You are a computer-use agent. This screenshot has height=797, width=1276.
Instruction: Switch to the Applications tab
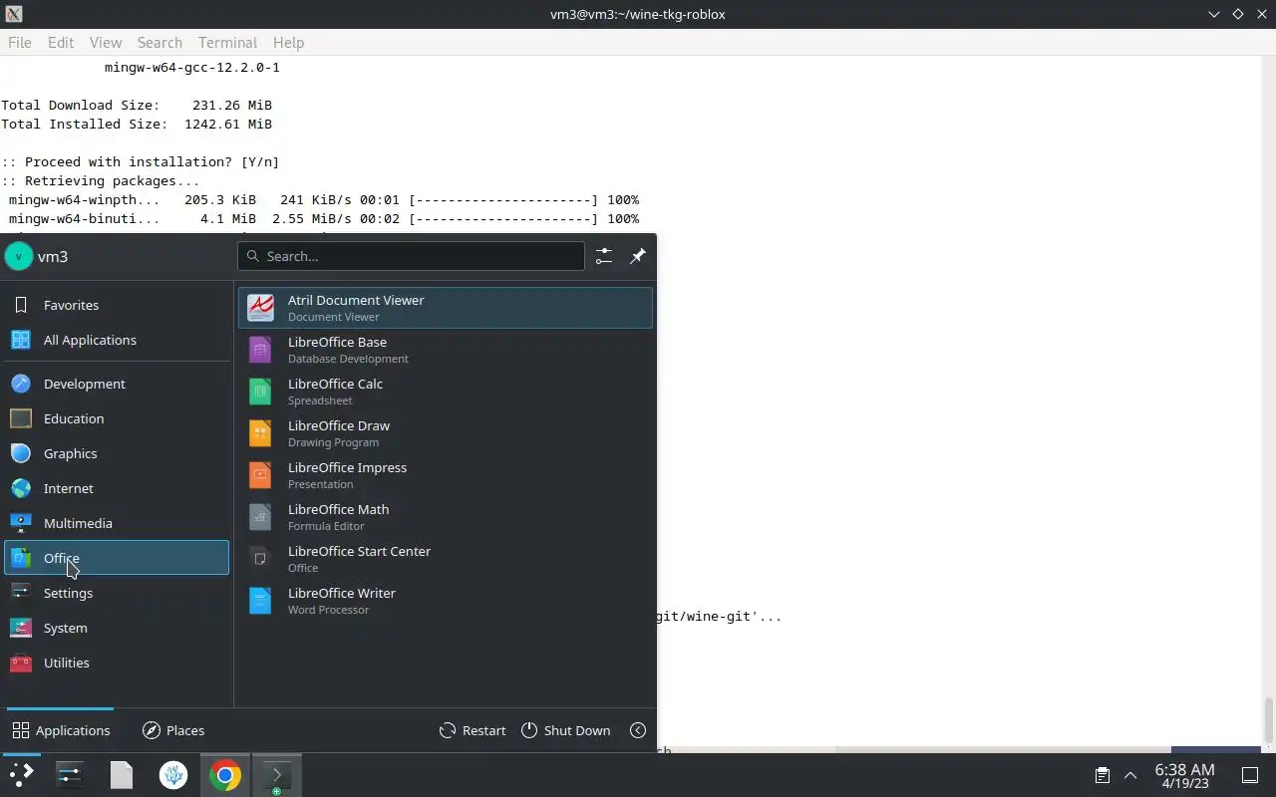pyautogui.click(x=61, y=730)
